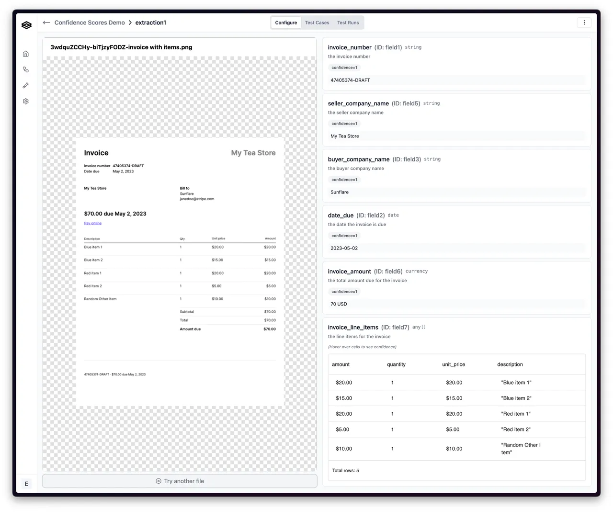The width and height of the screenshot is (613, 512).
Task: Click the app logo icon
Action: 26,25
